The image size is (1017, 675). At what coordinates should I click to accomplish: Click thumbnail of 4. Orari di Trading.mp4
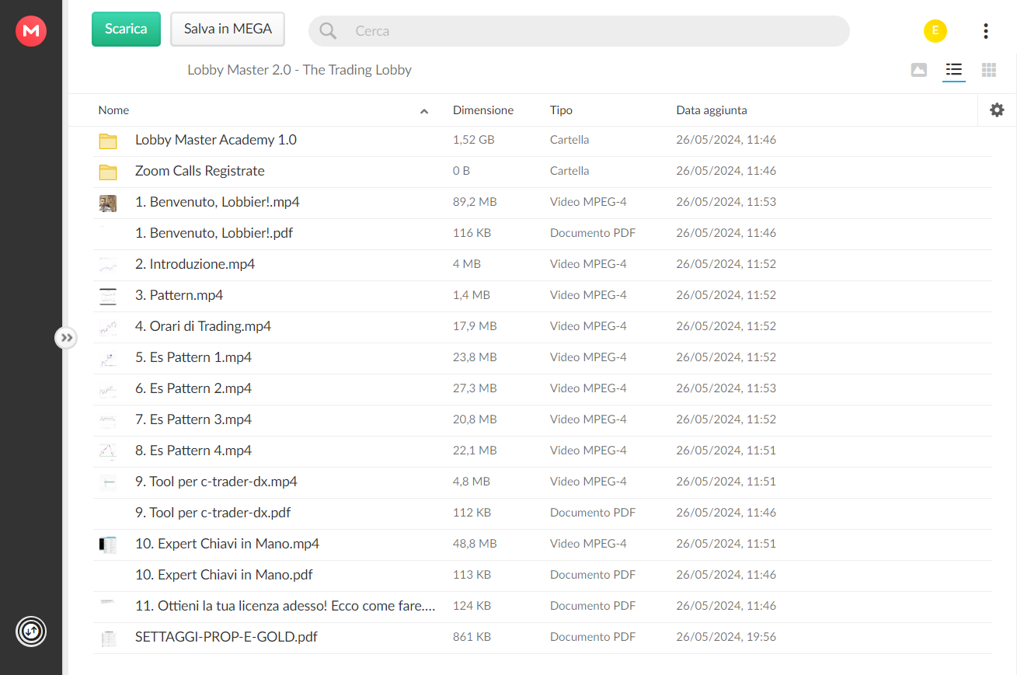[108, 327]
